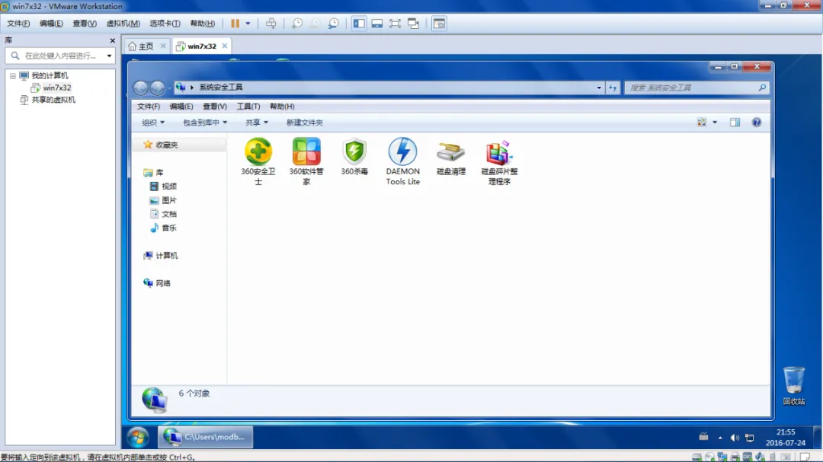Collapse the 我的计算机 tree node
Screen dimensions: 823x462
coord(13,75)
